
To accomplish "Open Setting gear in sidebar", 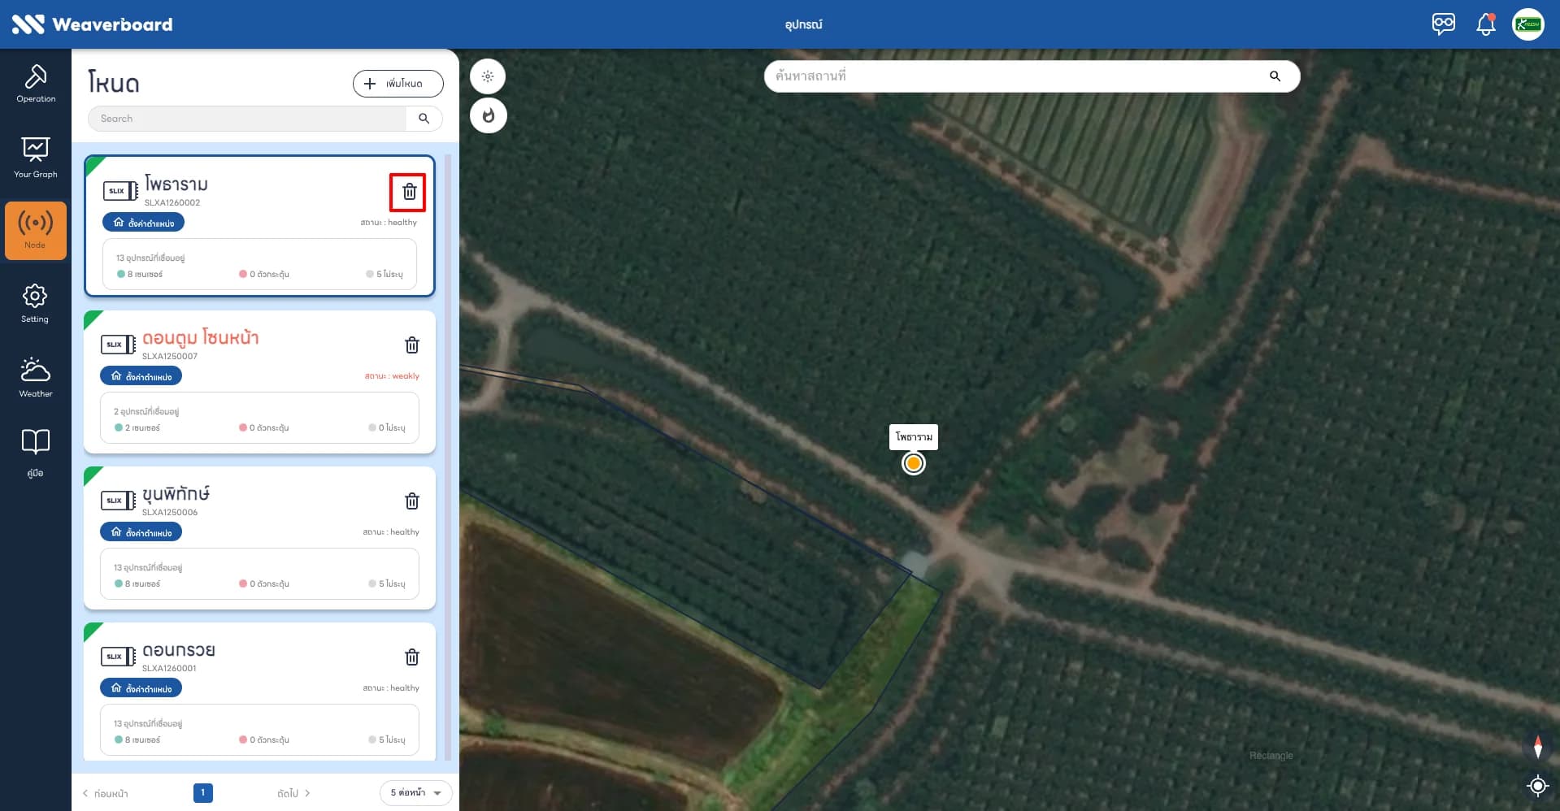I will [35, 303].
